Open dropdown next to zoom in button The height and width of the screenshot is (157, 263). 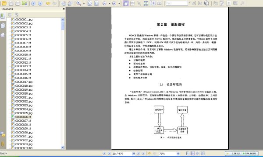[119, 3]
